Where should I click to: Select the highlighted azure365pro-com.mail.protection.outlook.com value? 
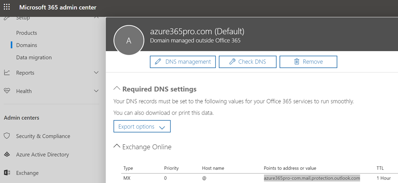(x=312, y=178)
